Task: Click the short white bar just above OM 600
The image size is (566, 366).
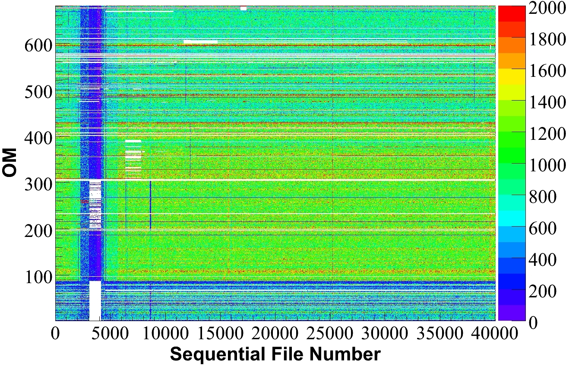Action: pos(201,42)
